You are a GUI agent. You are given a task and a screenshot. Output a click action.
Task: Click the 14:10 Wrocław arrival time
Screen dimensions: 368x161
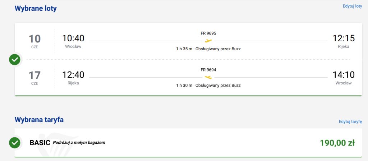(344, 75)
